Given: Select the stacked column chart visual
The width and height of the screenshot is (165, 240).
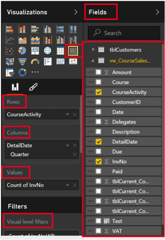Looking at the screenshot, I should click(22, 29).
